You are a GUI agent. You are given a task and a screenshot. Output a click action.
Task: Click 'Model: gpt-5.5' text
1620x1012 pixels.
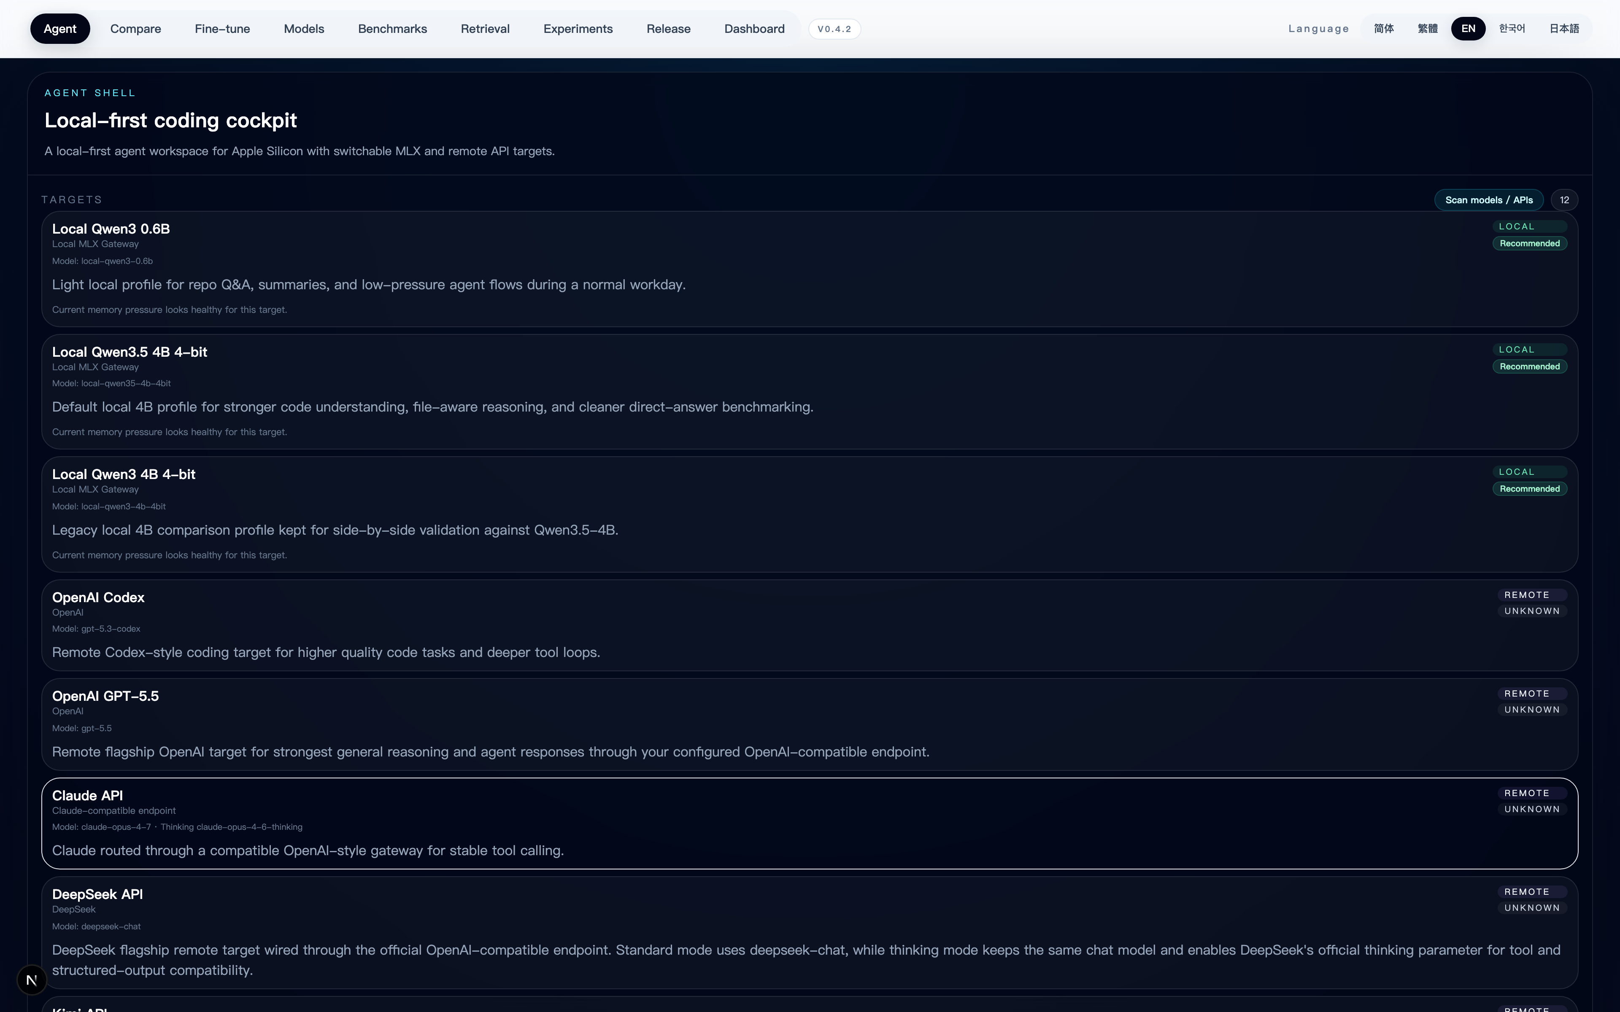pos(82,728)
